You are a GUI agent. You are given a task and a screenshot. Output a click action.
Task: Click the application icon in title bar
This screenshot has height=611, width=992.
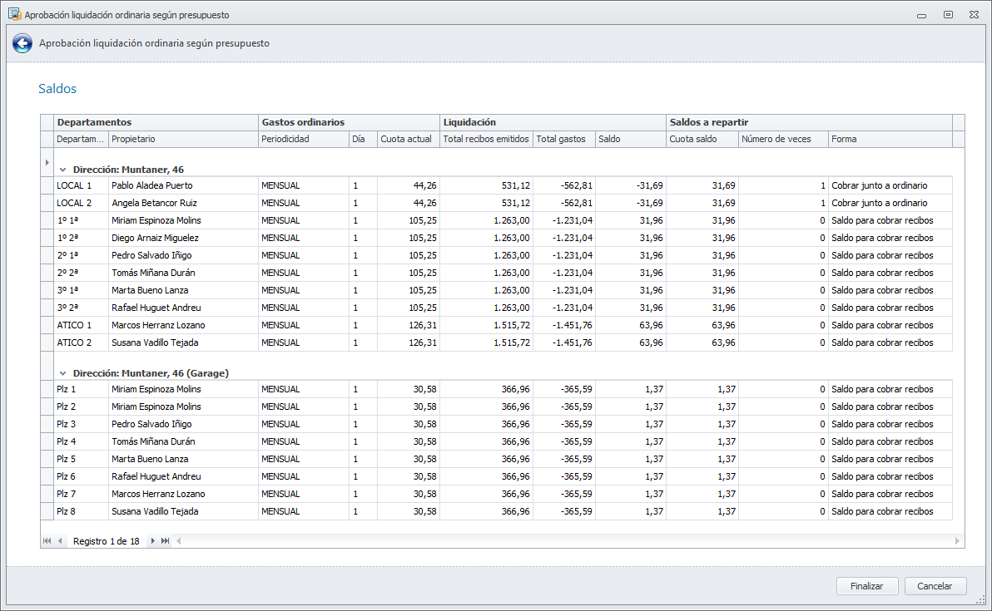pos(14,14)
